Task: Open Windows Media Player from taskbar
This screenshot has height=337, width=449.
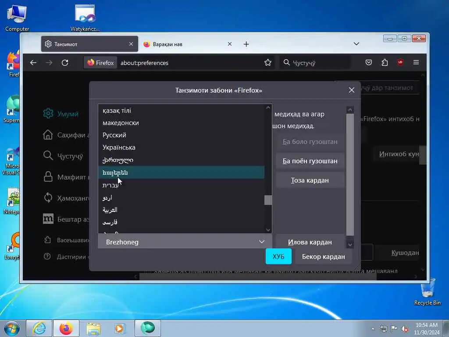Action: 120,328
